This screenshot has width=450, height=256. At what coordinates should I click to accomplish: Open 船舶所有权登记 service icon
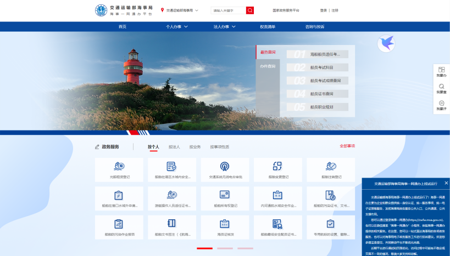click(x=225, y=195)
